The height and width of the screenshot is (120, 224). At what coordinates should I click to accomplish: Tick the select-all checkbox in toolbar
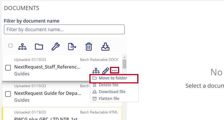tap(10, 46)
